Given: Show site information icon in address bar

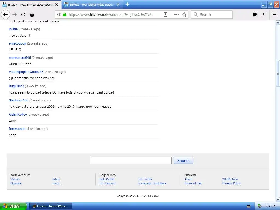Looking at the screenshot, I should (59, 14).
